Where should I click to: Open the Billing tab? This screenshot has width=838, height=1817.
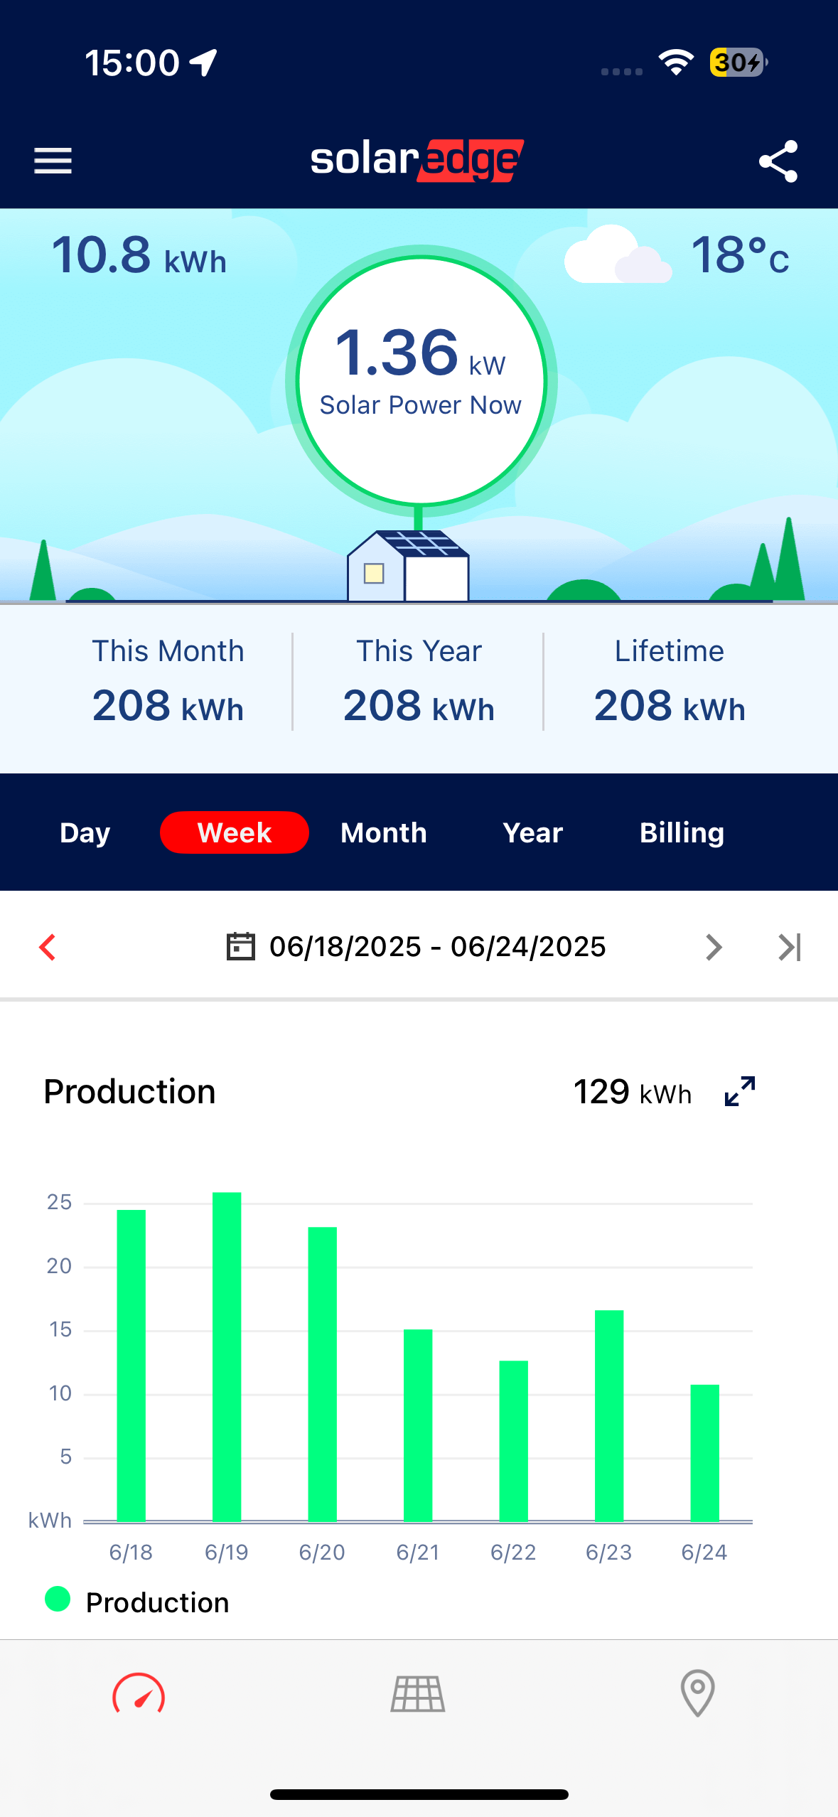(682, 832)
